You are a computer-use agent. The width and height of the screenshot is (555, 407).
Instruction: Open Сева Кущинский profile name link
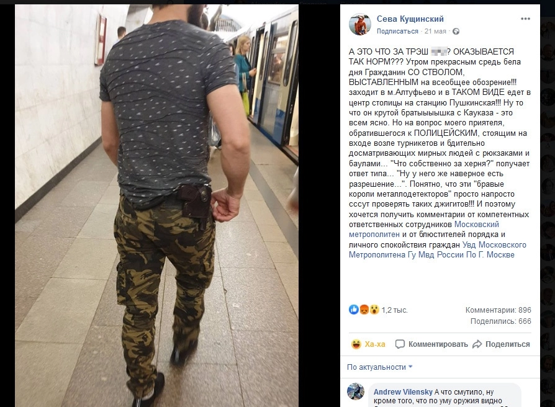tap(410, 19)
